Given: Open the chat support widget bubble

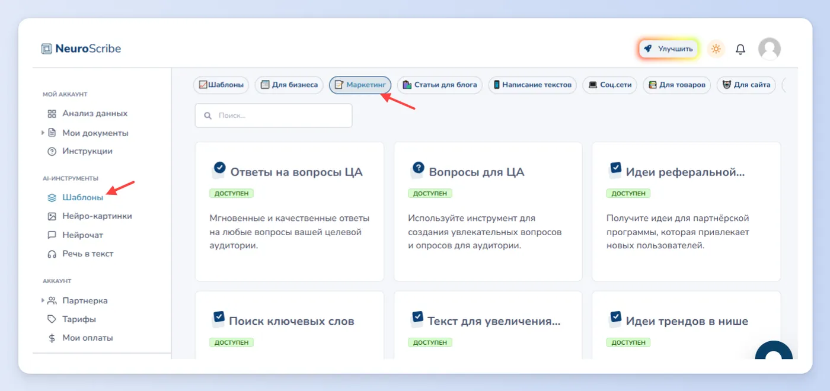Looking at the screenshot, I should pos(774,351).
